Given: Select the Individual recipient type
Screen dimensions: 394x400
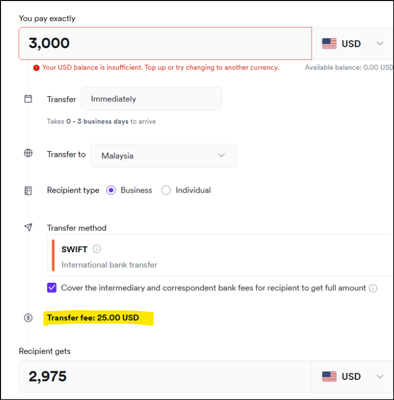Looking at the screenshot, I should coord(166,190).
